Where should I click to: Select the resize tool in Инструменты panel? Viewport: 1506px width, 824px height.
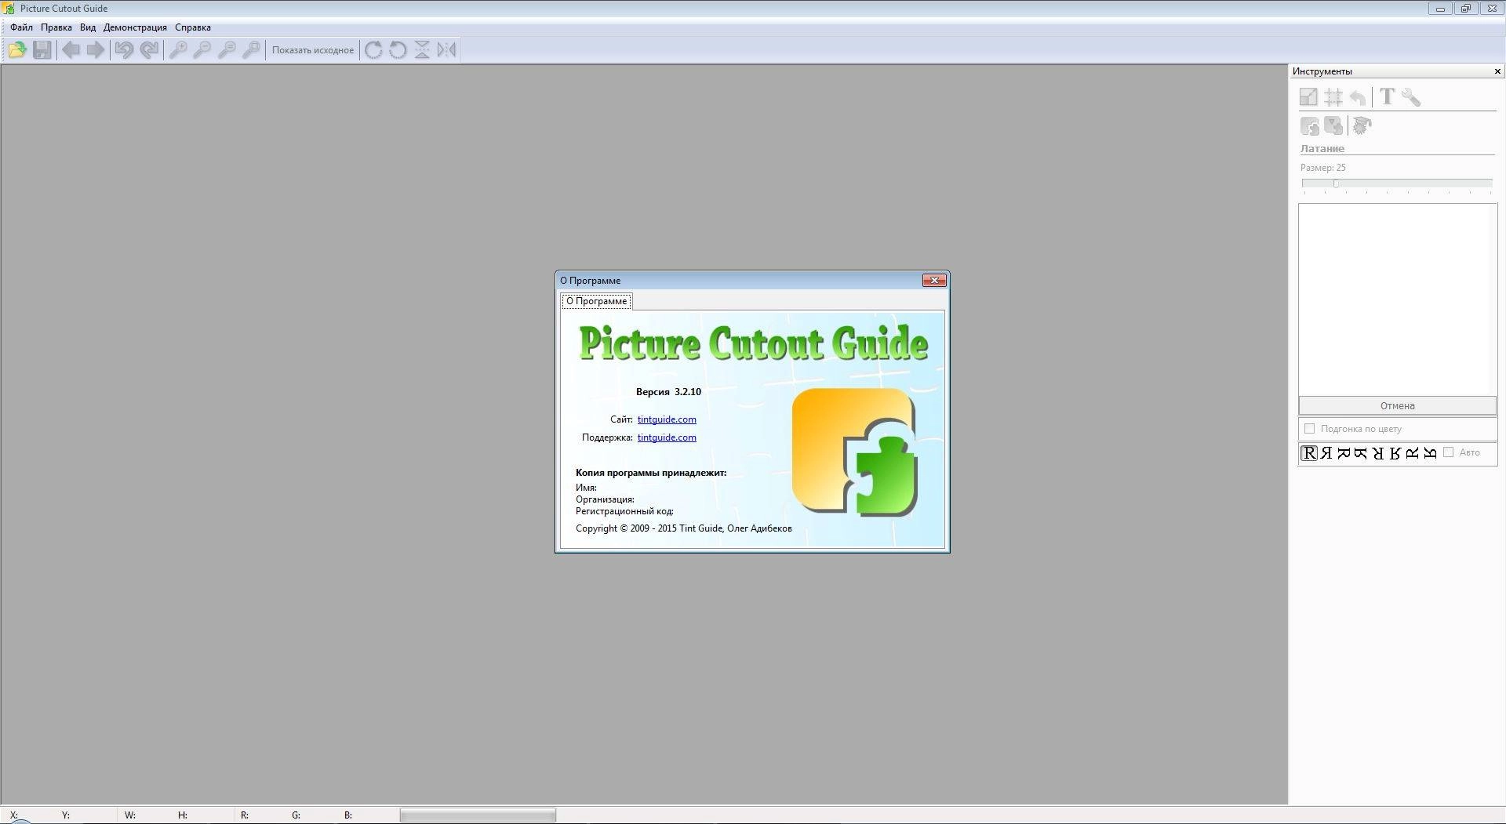1308,97
